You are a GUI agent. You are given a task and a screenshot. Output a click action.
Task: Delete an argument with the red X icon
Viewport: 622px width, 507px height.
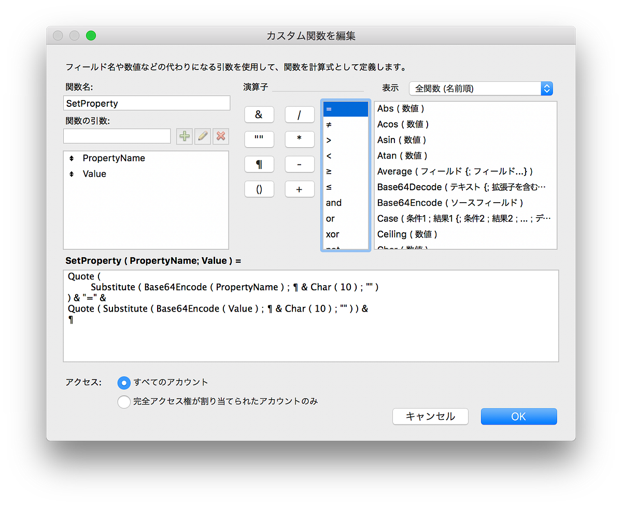219,136
